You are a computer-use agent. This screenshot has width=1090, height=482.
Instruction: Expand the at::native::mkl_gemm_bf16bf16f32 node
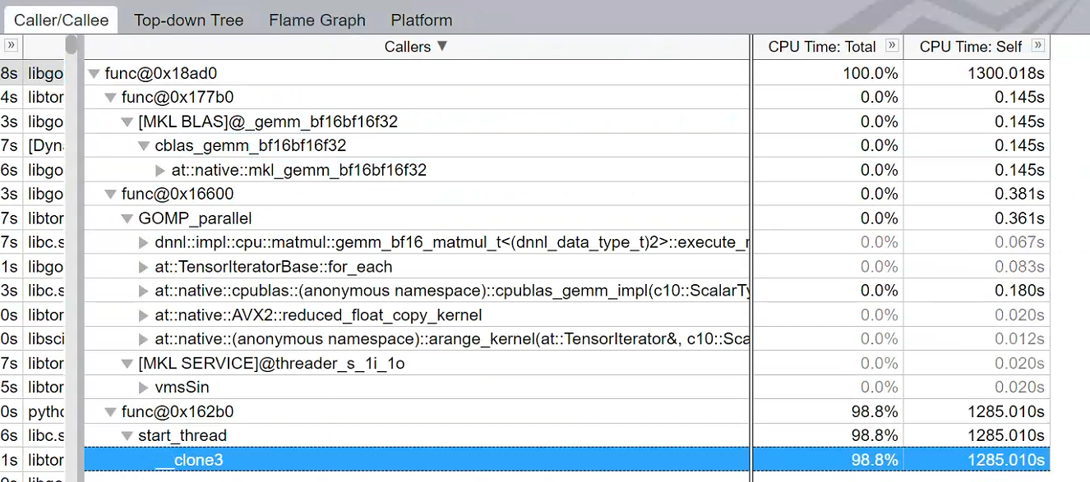click(x=160, y=171)
